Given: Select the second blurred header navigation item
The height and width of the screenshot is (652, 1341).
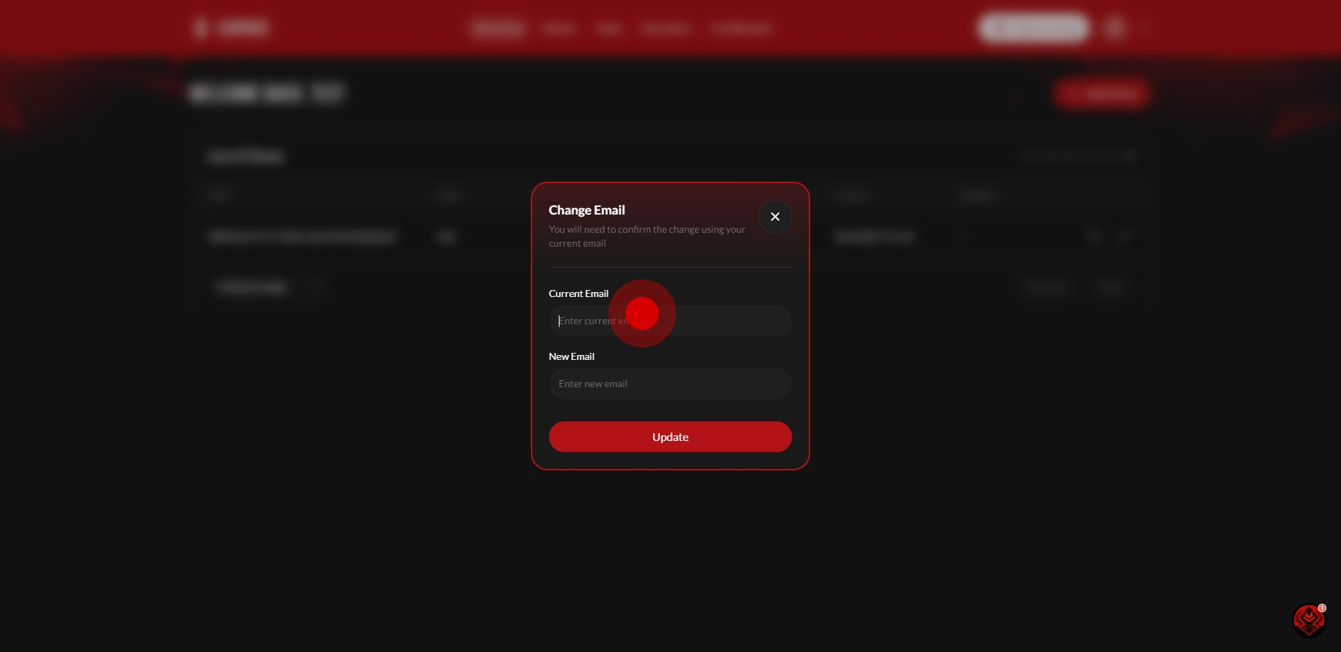Looking at the screenshot, I should click(x=559, y=29).
